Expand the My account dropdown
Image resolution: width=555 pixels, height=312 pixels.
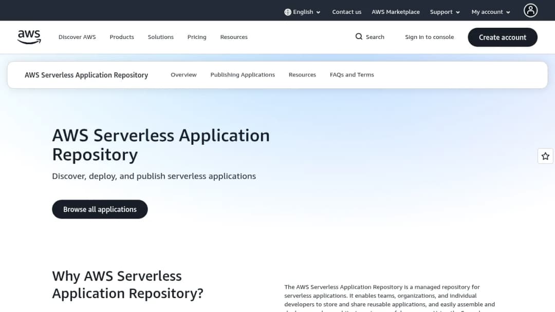click(x=491, y=12)
